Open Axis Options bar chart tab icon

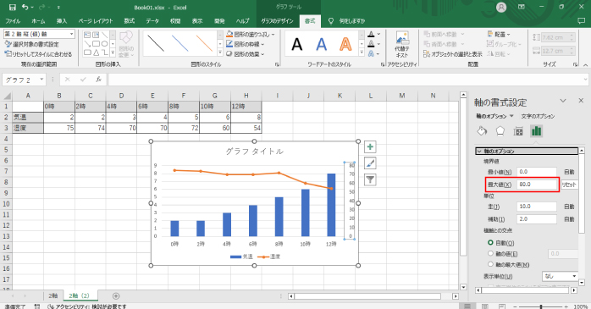coord(536,130)
